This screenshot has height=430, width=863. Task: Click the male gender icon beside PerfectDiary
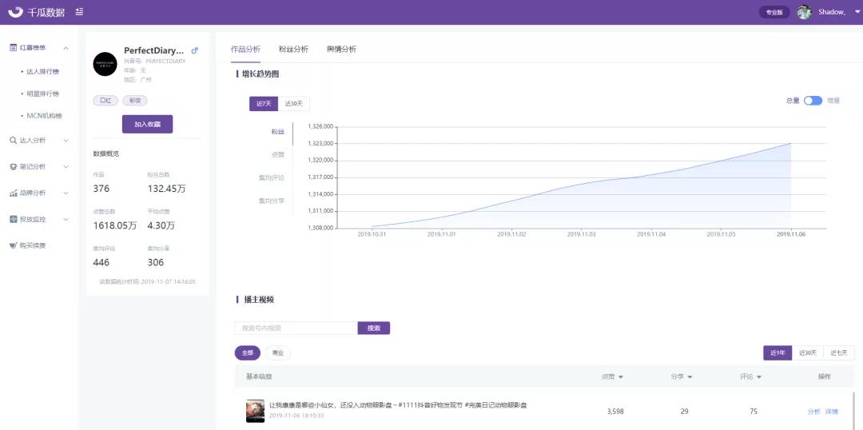pyautogui.click(x=194, y=50)
